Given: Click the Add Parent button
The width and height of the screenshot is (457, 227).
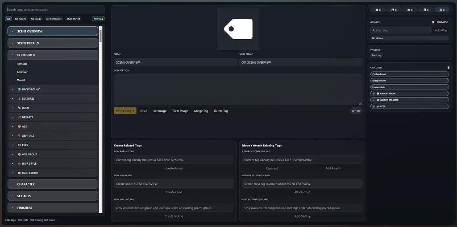Looking at the screenshot, I should [x=332, y=168].
